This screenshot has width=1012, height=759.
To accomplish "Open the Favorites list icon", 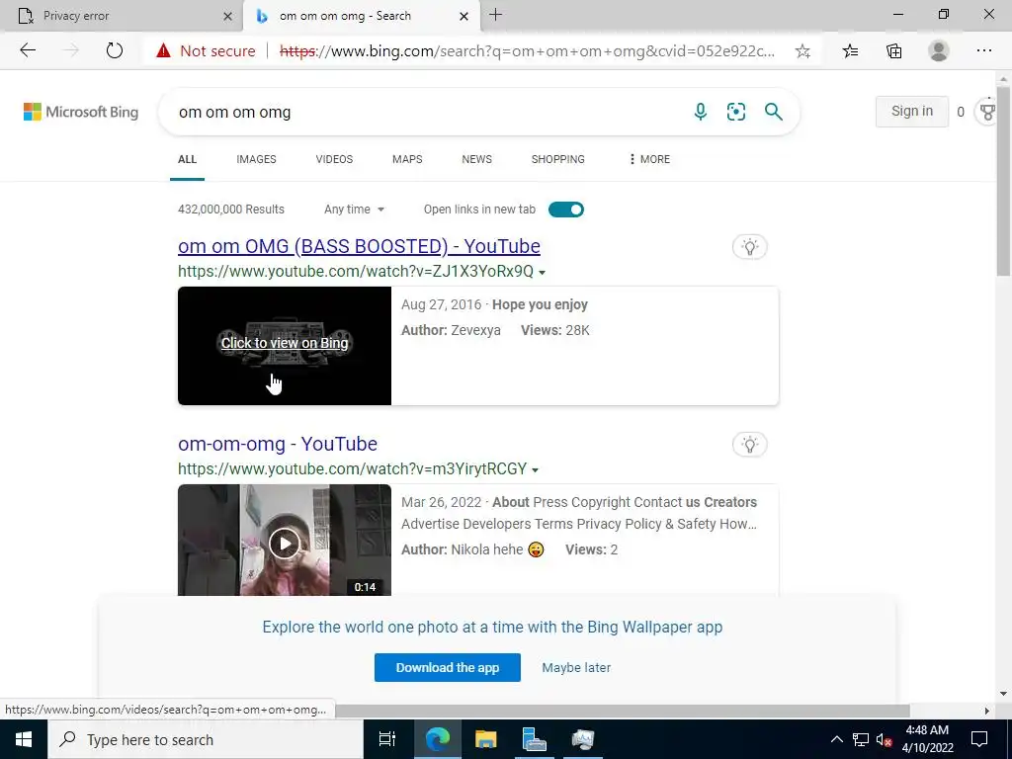I will pyautogui.click(x=850, y=51).
